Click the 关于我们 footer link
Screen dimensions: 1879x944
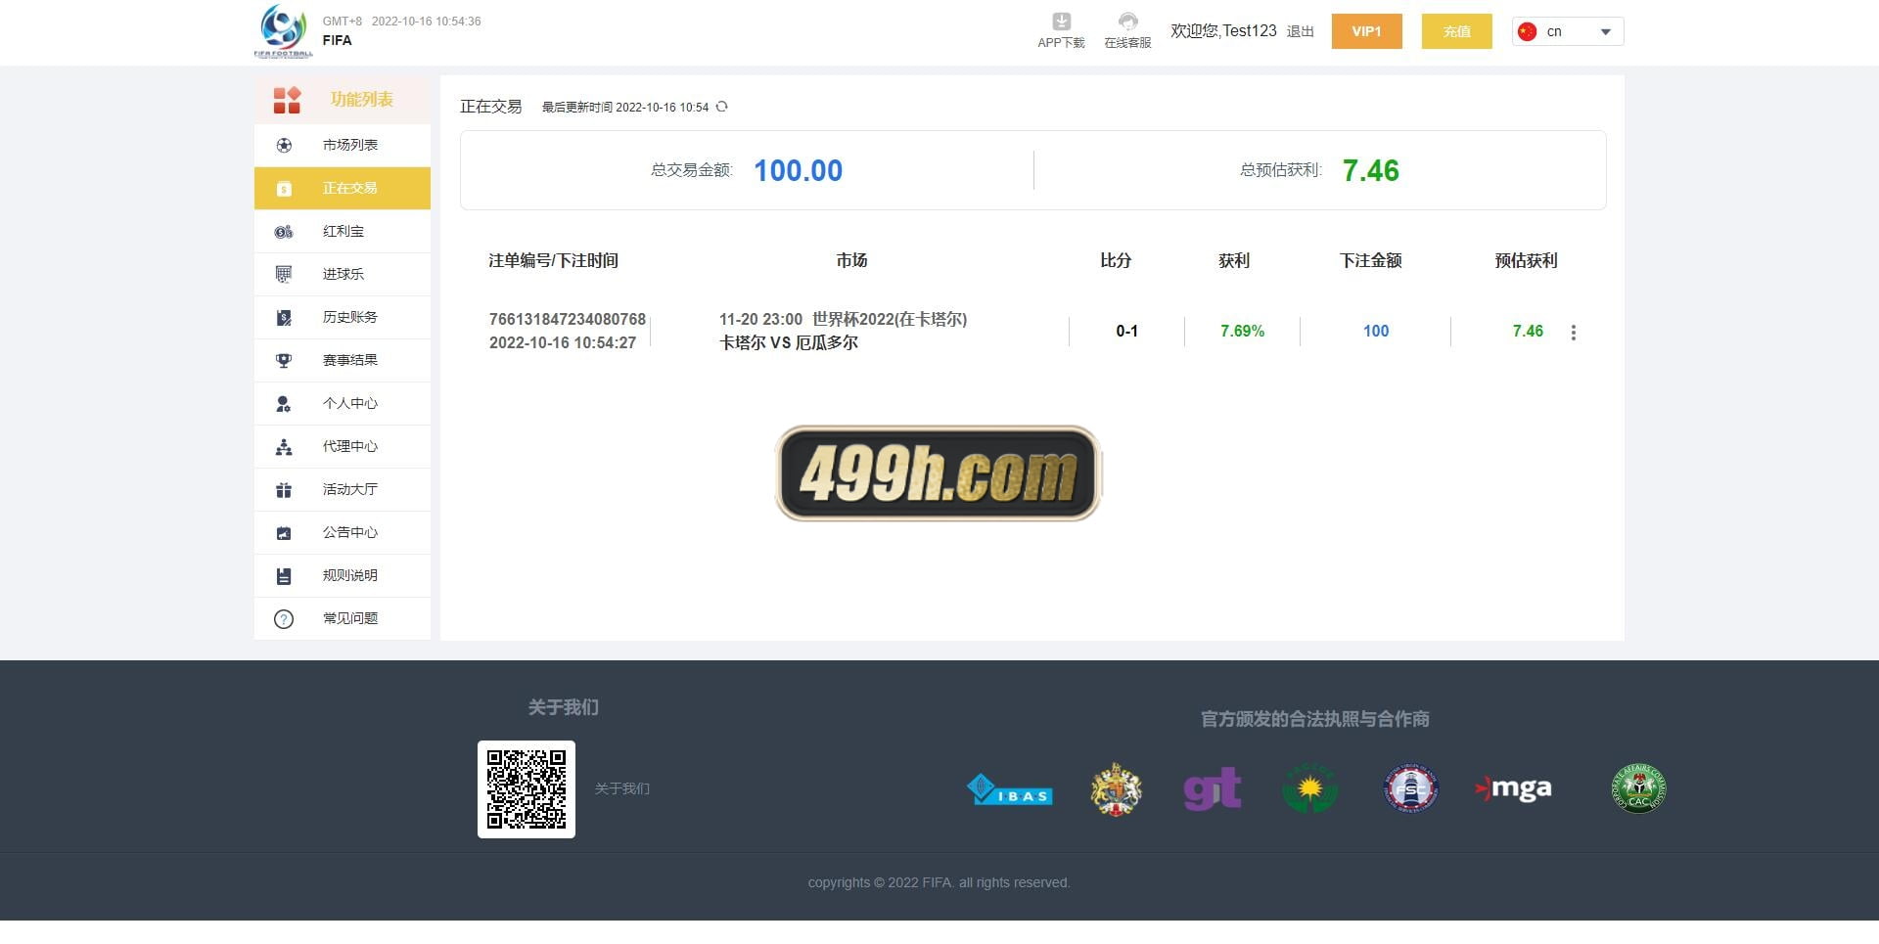pyautogui.click(x=621, y=788)
